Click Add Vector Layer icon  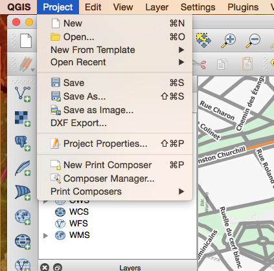(x=23, y=94)
